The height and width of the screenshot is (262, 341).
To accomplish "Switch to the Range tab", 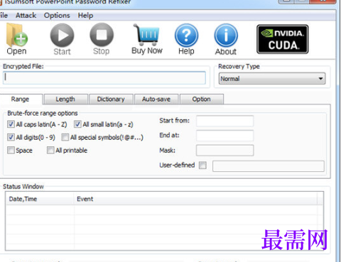I will tap(20, 99).
